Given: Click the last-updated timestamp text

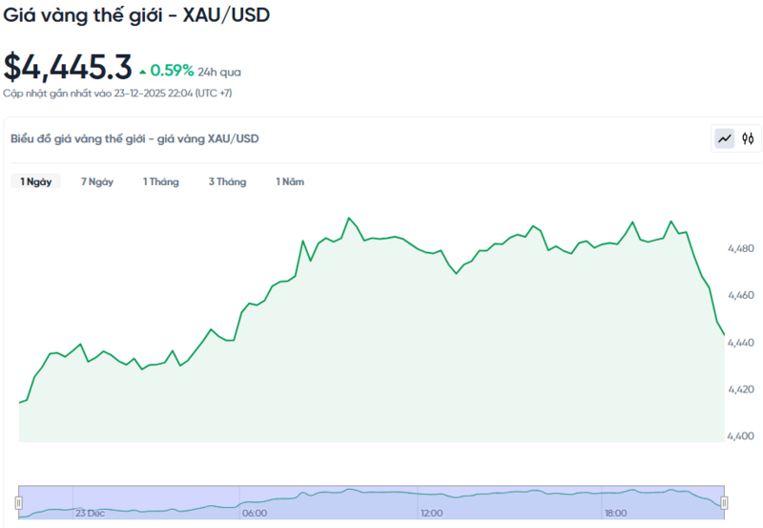Looking at the screenshot, I should 117,94.
